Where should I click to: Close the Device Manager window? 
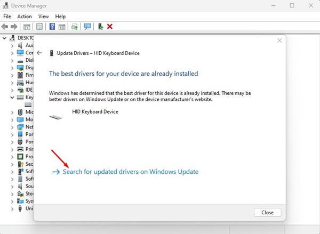(311, 5)
